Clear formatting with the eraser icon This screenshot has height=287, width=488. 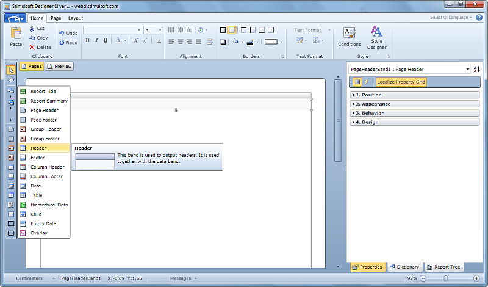point(158,40)
